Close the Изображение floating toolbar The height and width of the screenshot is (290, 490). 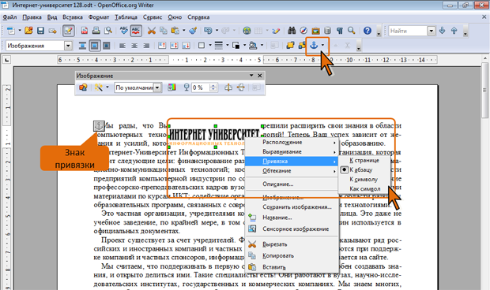click(x=260, y=76)
